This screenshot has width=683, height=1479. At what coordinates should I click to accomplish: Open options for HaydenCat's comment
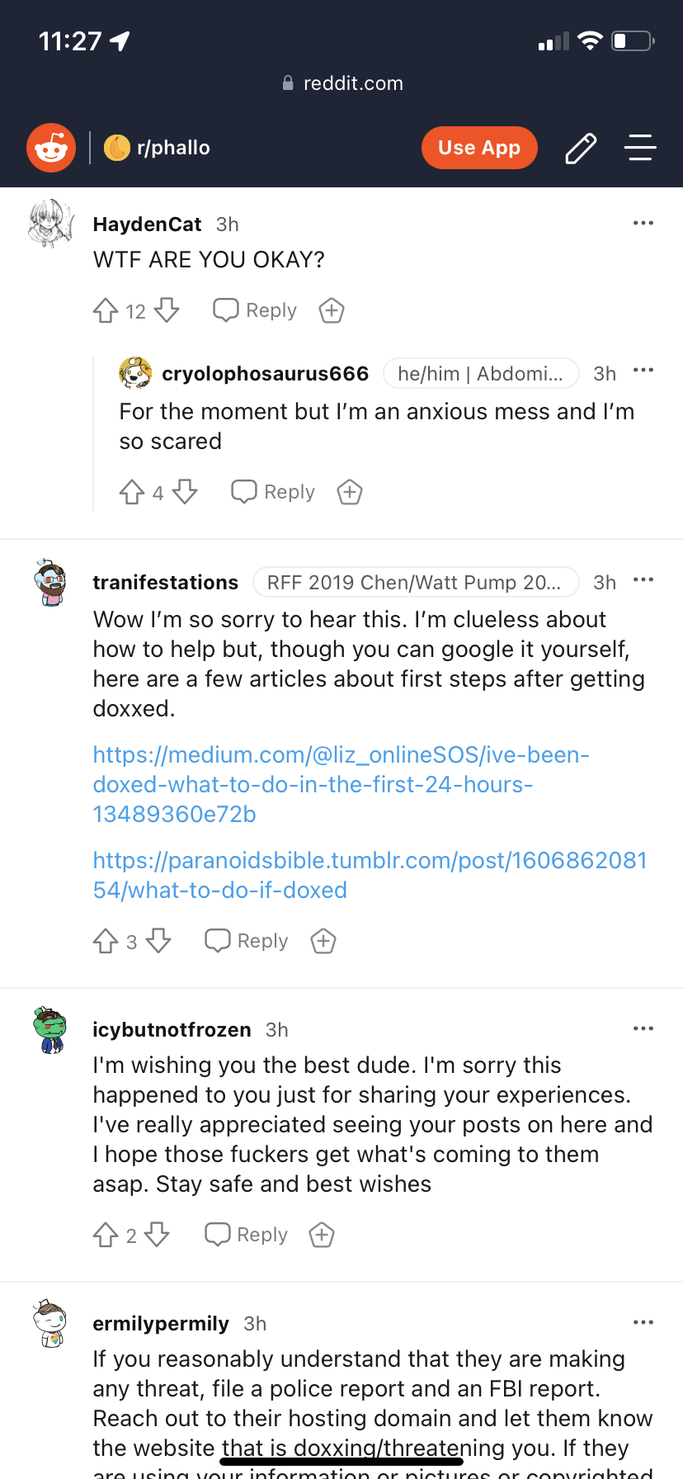click(643, 224)
